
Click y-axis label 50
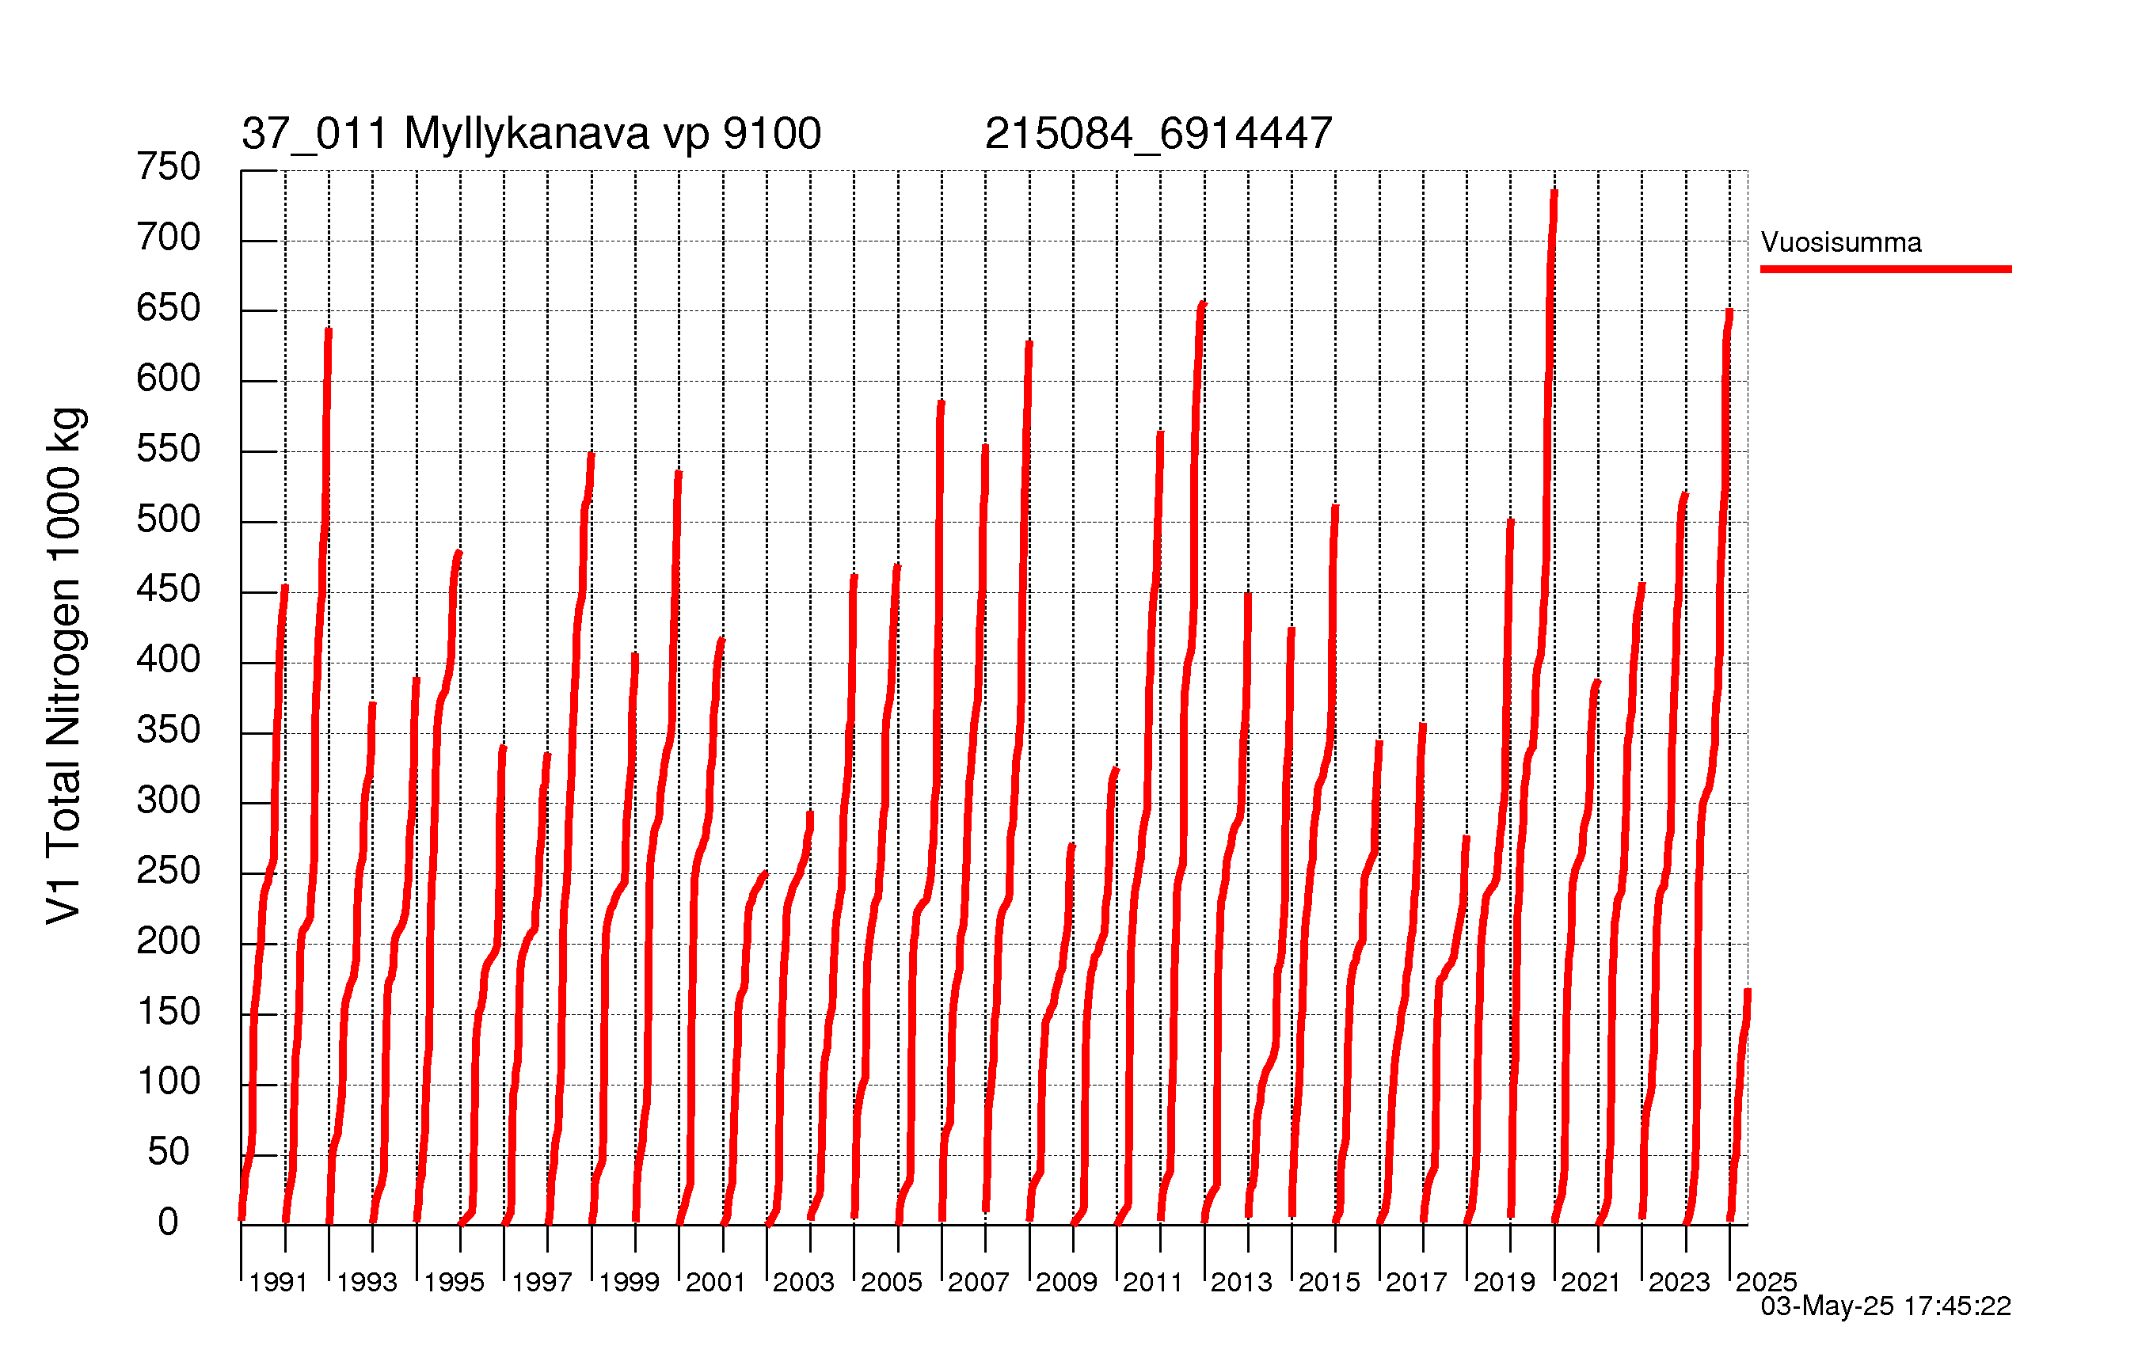tap(169, 1153)
